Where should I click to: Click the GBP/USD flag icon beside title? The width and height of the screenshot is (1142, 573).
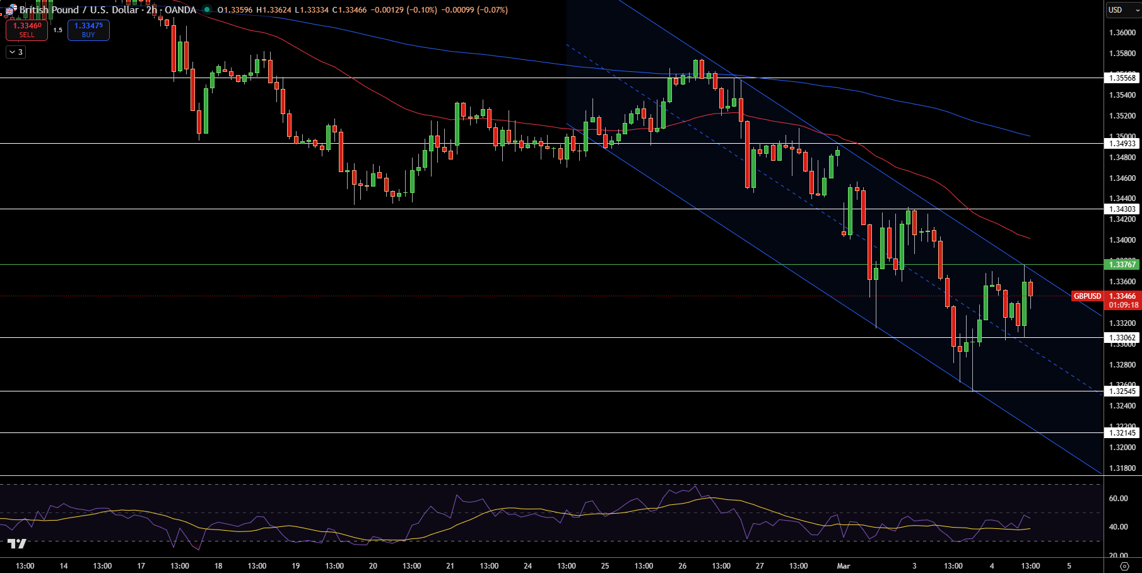pos(11,10)
